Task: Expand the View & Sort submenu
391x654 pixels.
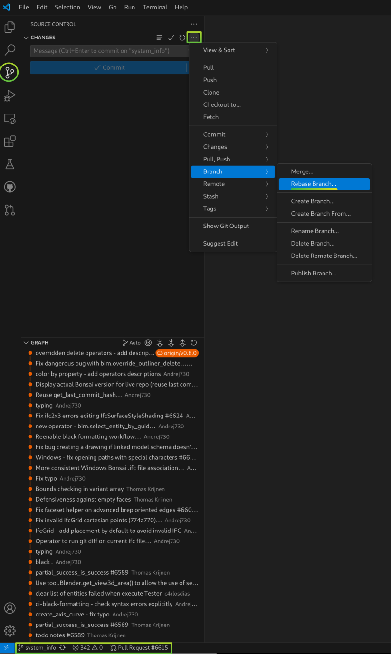Action: pos(233,50)
